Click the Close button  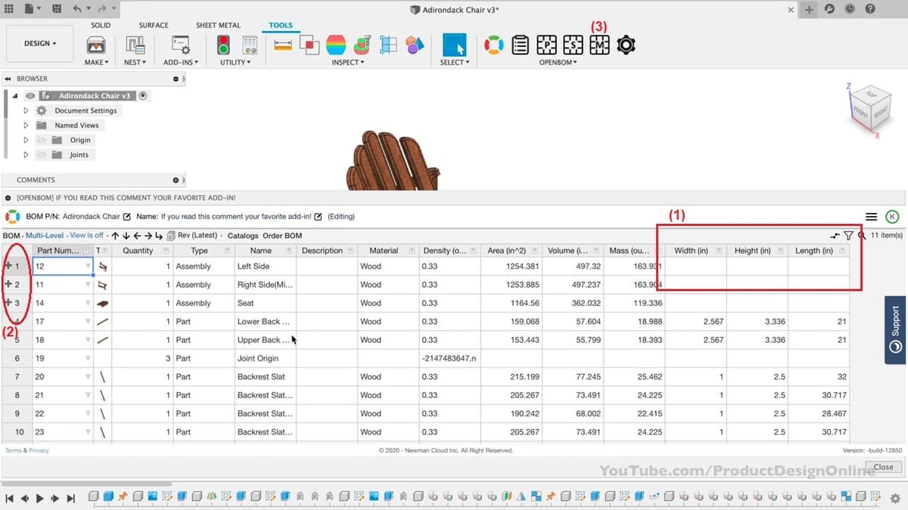(x=884, y=467)
